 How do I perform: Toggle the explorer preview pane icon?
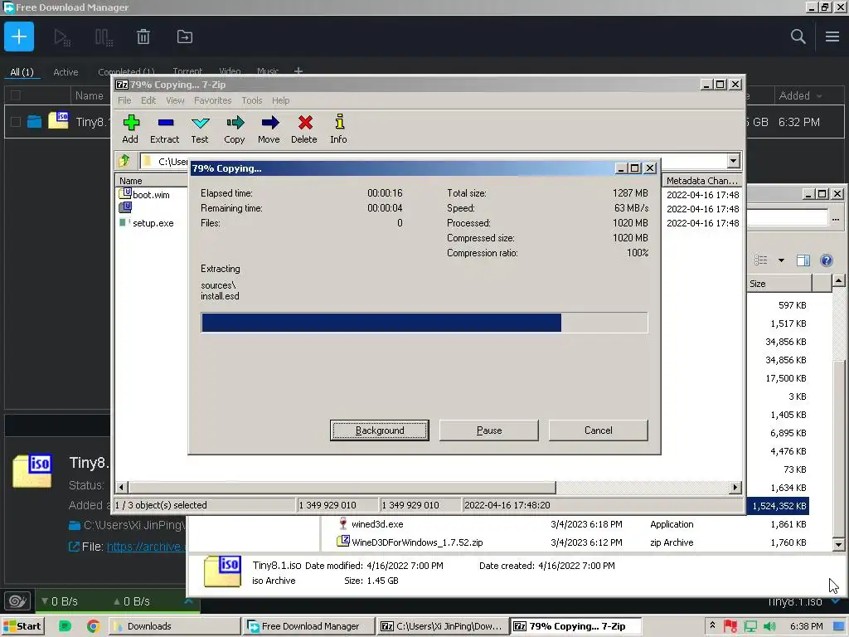pos(803,260)
